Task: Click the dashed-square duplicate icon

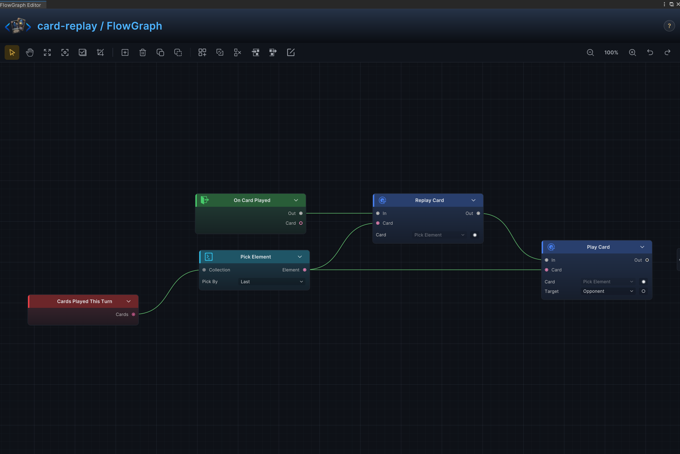Action: tap(178, 52)
